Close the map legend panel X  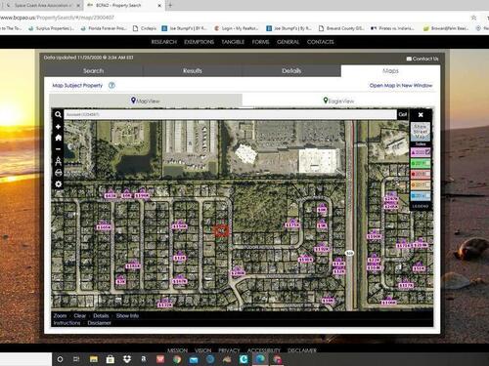pos(421,114)
